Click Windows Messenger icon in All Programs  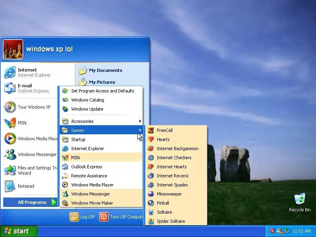65,194
